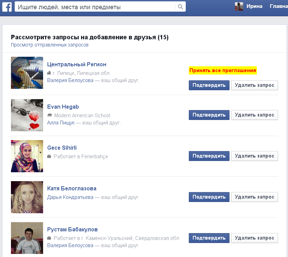The height and width of the screenshot is (257, 288).
Task: Click the search magnifier icon
Action: (181, 7)
